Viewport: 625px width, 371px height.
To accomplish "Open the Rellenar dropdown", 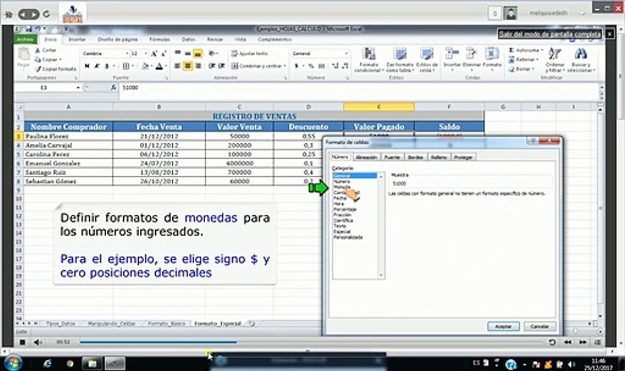I will (538, 60).
